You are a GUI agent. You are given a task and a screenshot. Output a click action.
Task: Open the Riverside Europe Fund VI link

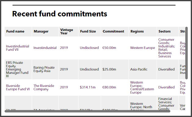pyautogui.click(x=18, y=88)
